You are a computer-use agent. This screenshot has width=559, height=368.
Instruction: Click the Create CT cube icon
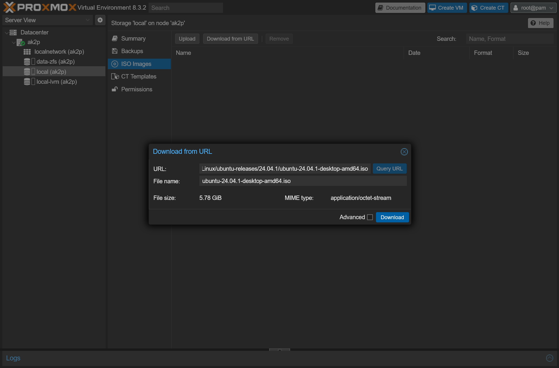[x=474, y=8]
